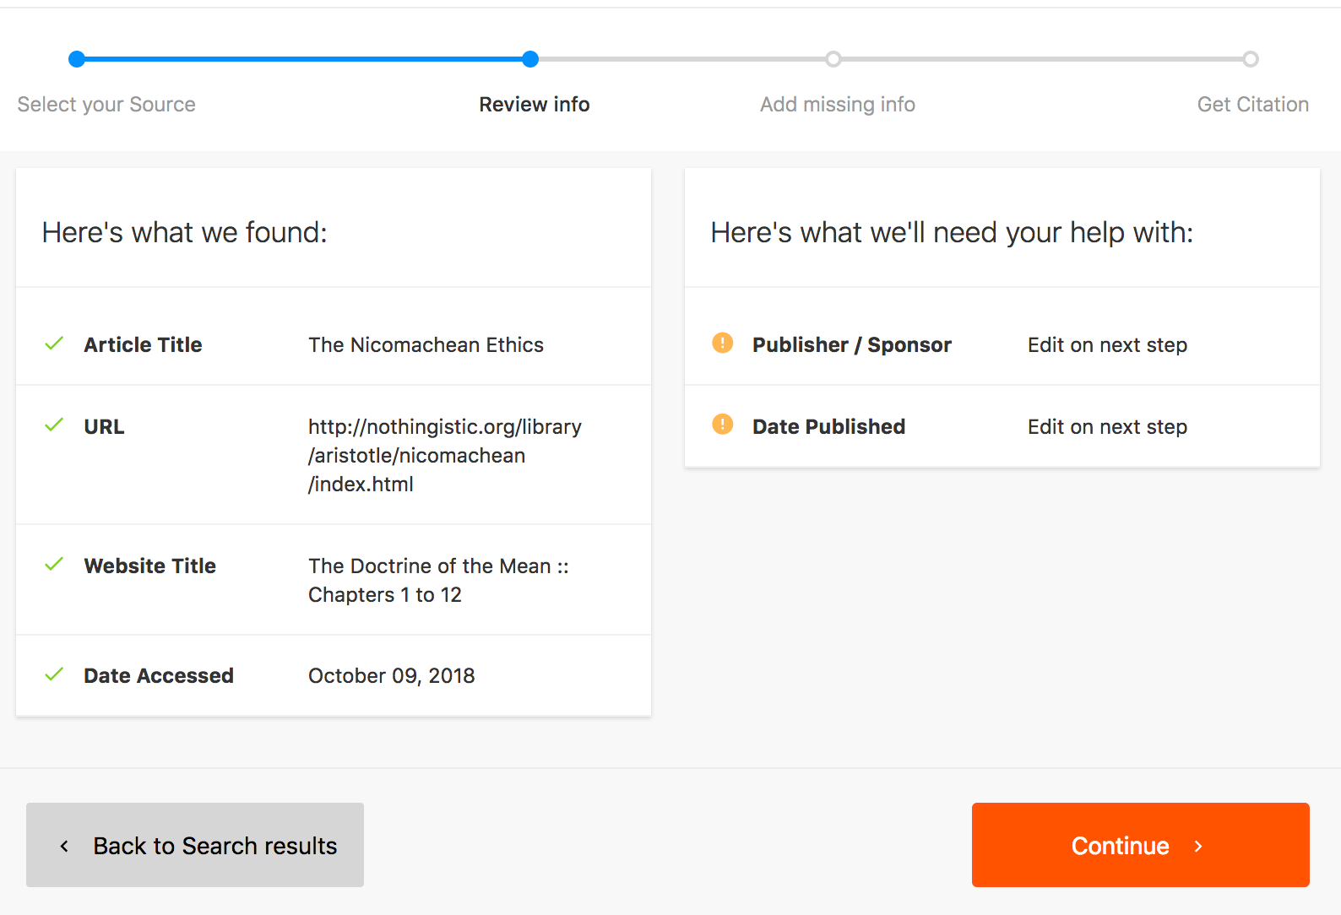Jump to the 'Get Citation' step label

point(1252,105)
